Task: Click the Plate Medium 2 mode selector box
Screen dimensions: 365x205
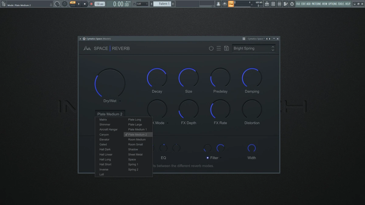Action: (x=110, y=114)
